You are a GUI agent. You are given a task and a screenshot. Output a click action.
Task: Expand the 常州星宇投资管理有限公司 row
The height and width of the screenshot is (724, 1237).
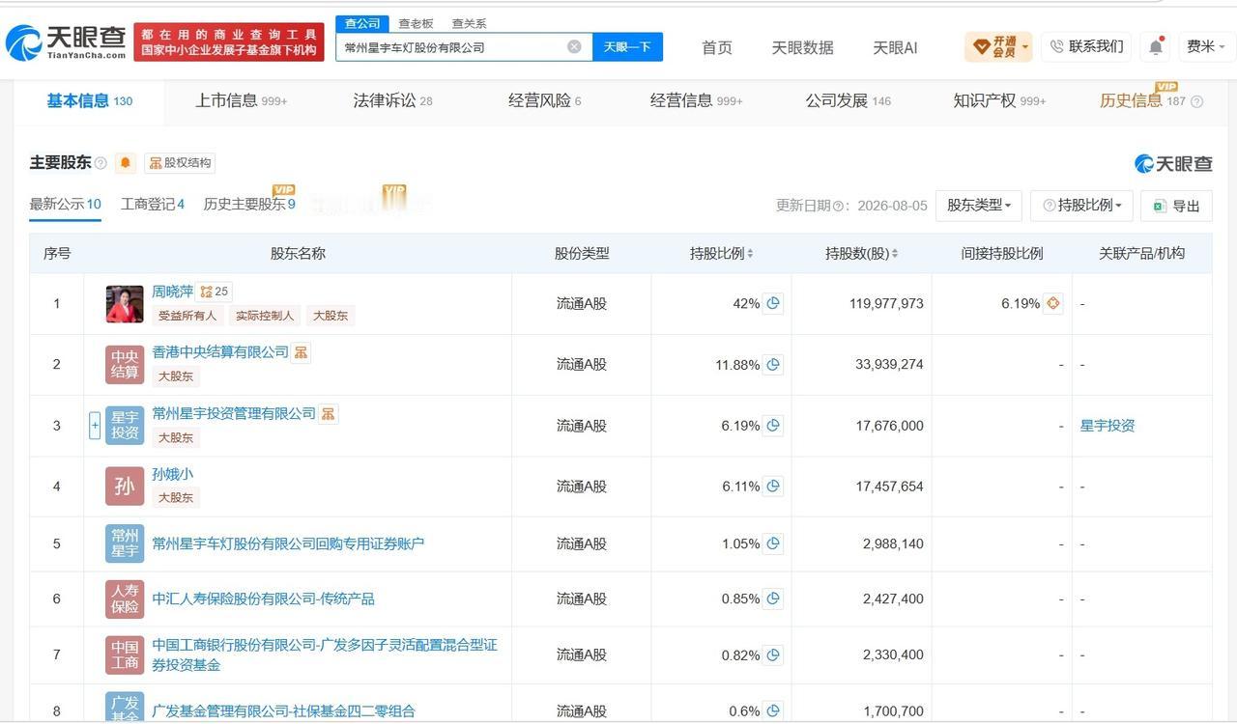(x=95, y=425)
